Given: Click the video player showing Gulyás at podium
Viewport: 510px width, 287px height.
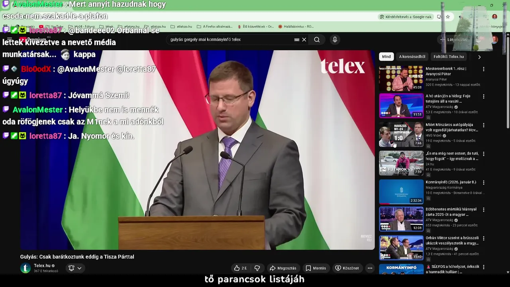Looking at the screenshot, I should coord(198,149).
